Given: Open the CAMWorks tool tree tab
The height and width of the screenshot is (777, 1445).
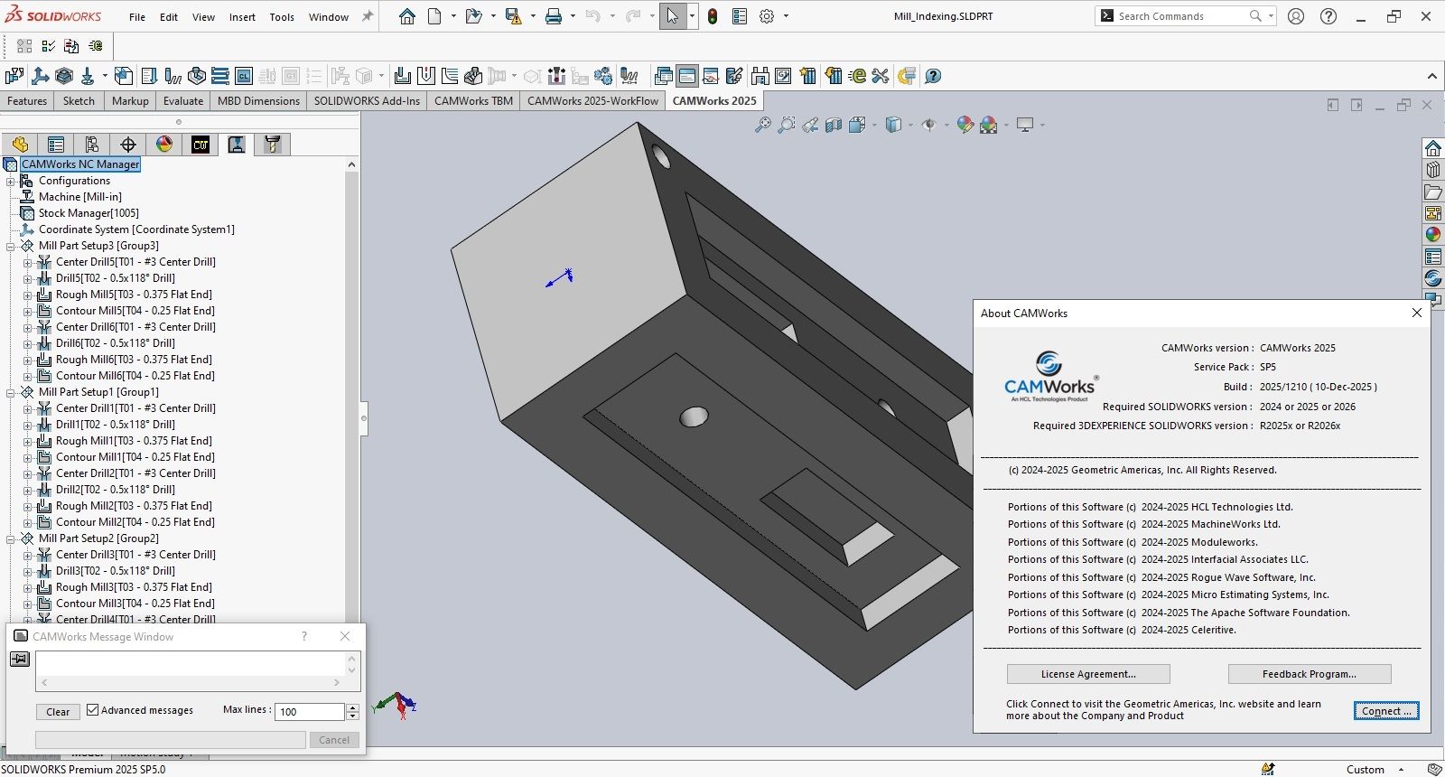Looking at the screenshot, I should click(x=272, y=145).
